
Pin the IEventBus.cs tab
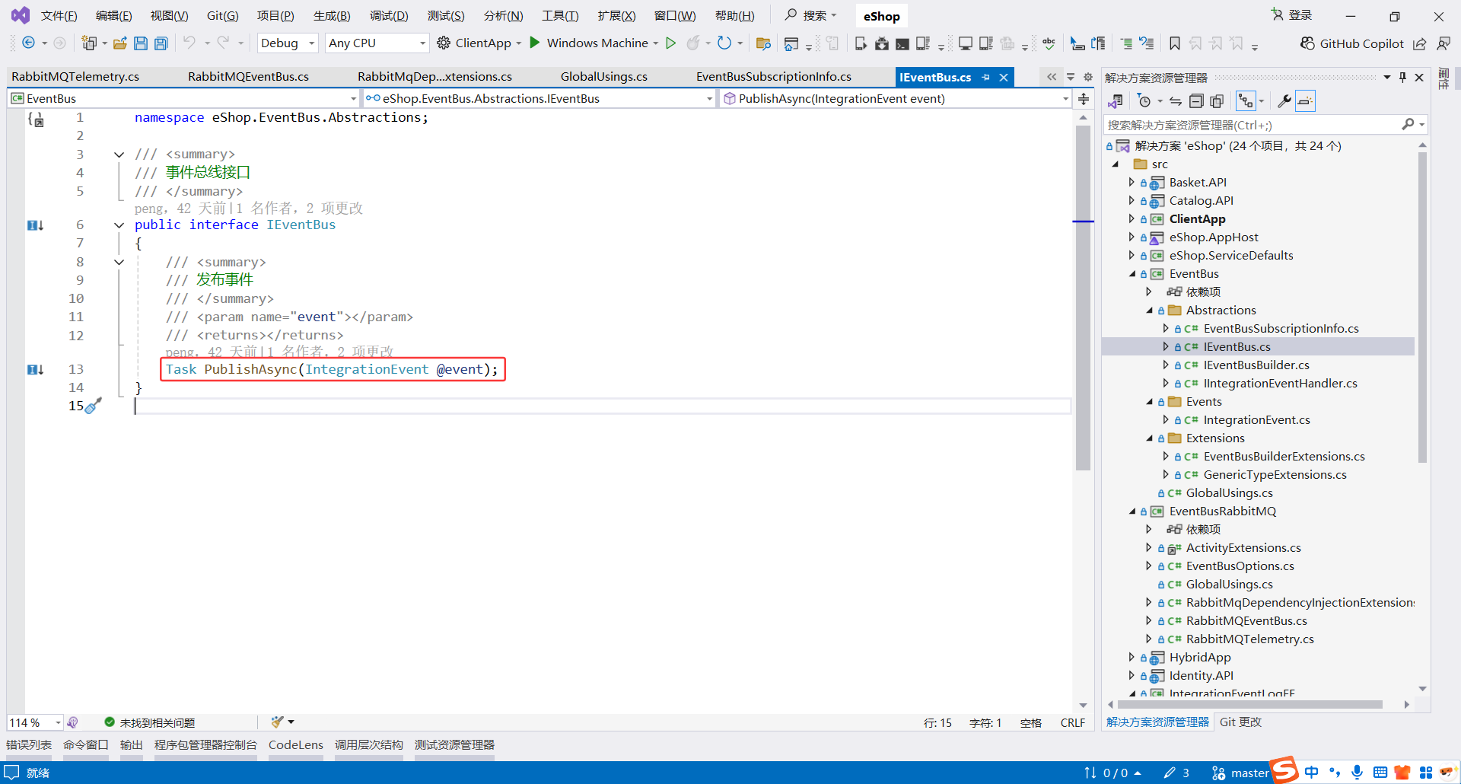pos(986,77)
